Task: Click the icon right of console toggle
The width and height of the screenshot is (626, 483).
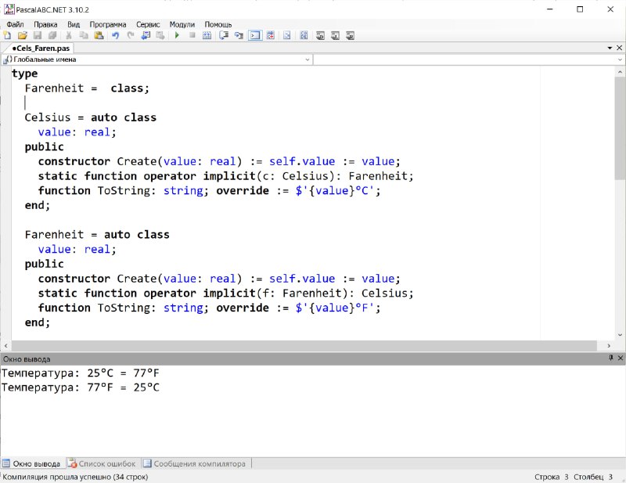Action: [270, 35]
